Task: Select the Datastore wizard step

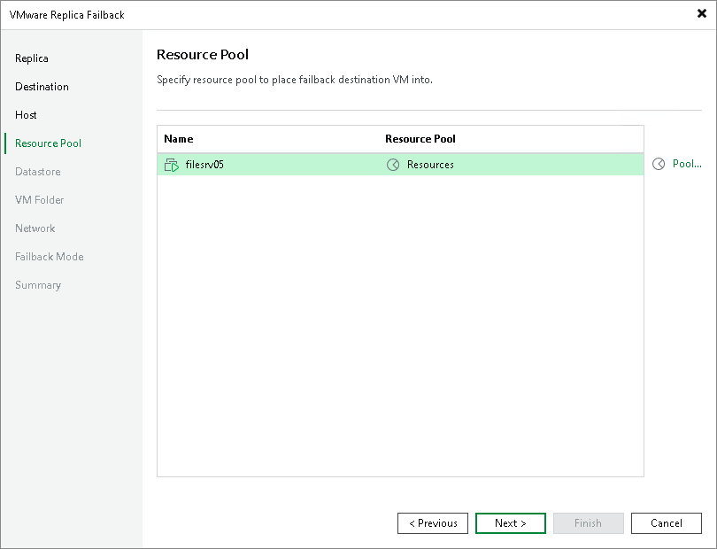Action: click(x=38, y=172)
